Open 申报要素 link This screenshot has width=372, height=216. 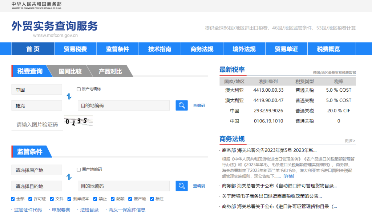pyautogui.click(x=61, y=209)
